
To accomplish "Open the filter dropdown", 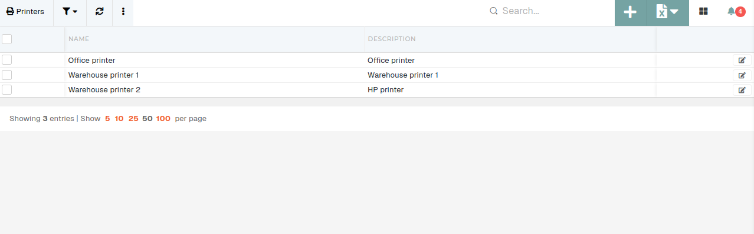I will tap(70, 12).
